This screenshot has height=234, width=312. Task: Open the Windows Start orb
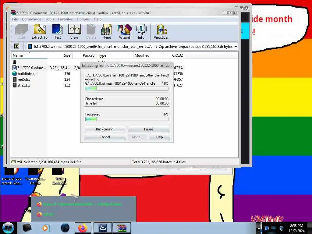[x=8, y=228]
